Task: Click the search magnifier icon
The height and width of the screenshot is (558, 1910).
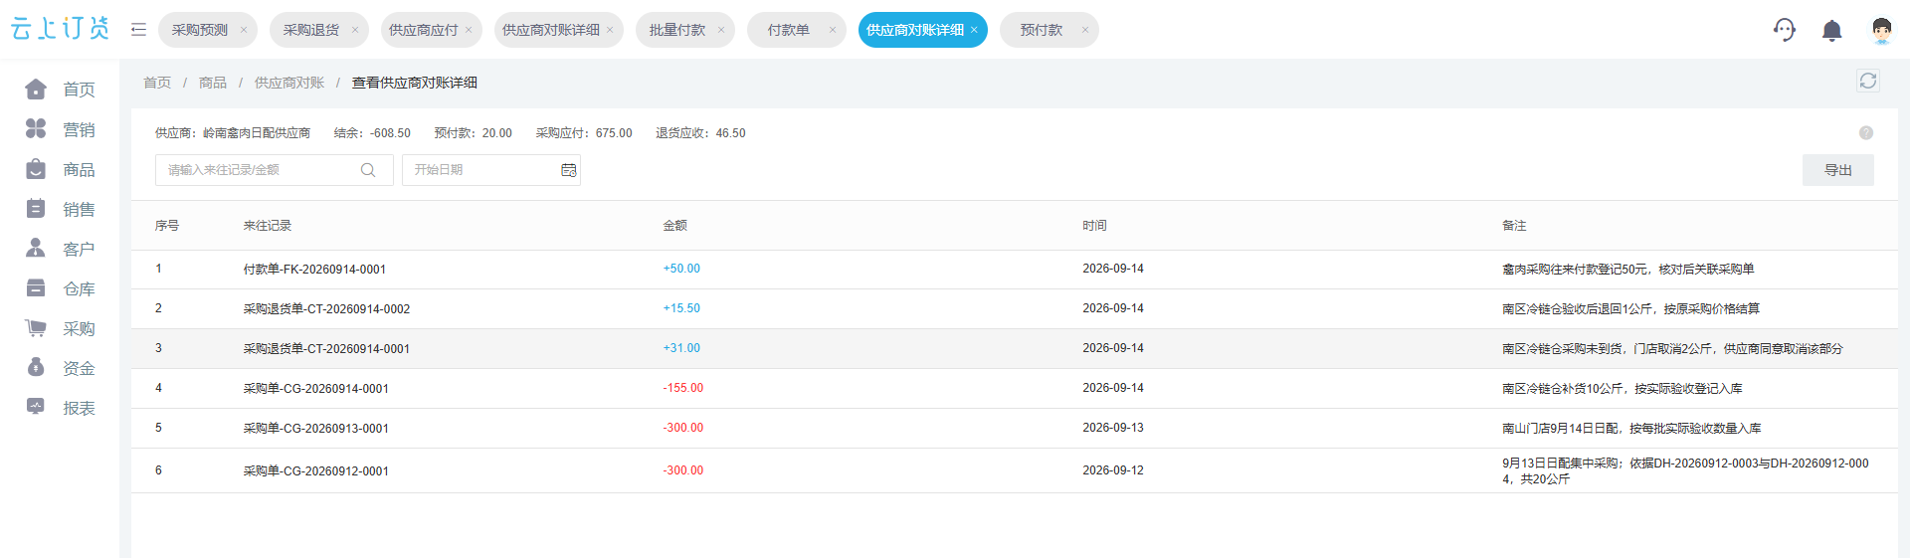Action: click(368, 170)
